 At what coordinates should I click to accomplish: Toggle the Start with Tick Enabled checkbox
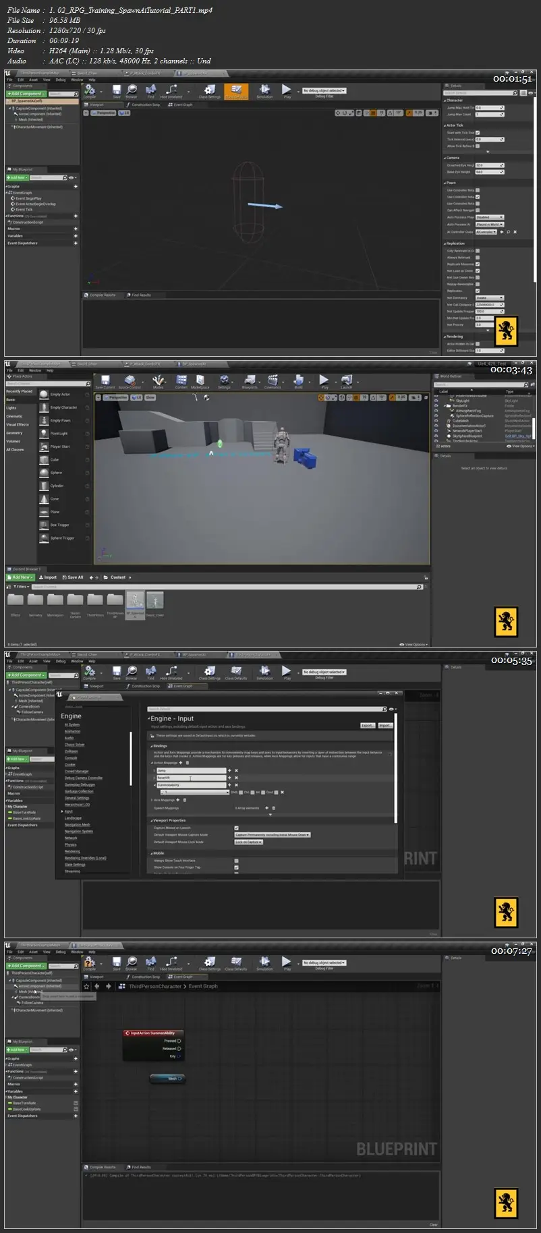478,133
